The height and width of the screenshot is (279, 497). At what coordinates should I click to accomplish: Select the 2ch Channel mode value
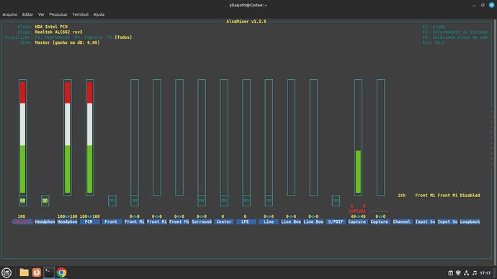click(x=402, y=195)
